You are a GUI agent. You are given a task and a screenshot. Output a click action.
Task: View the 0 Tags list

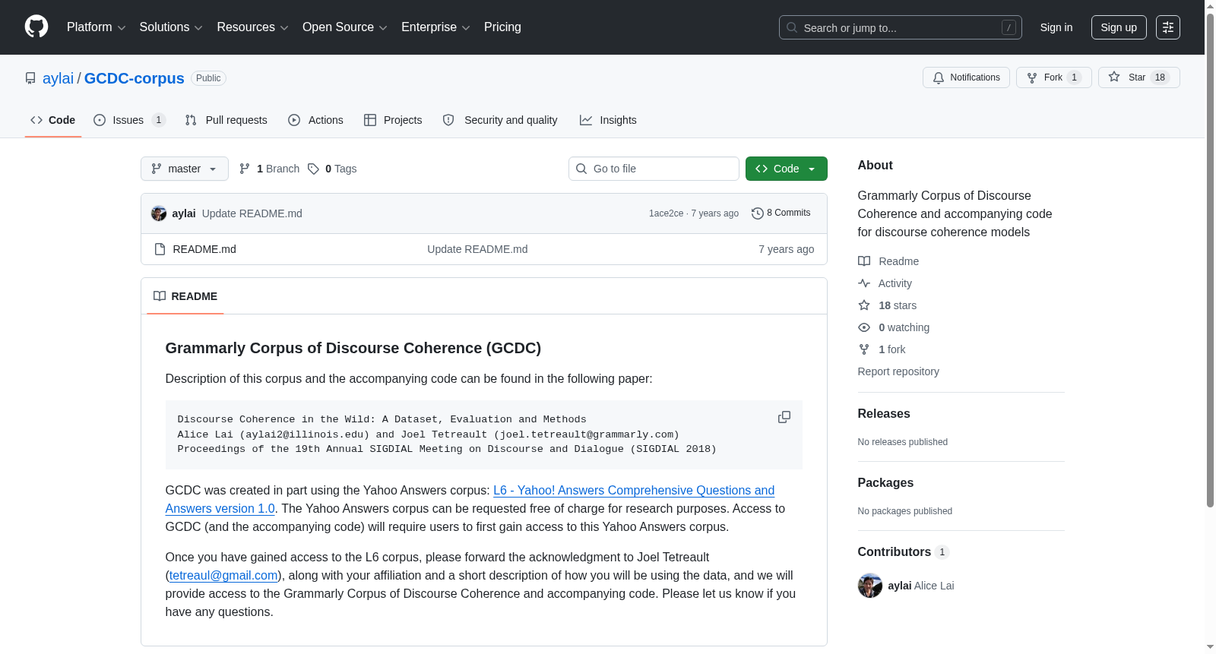coord(332,169)
